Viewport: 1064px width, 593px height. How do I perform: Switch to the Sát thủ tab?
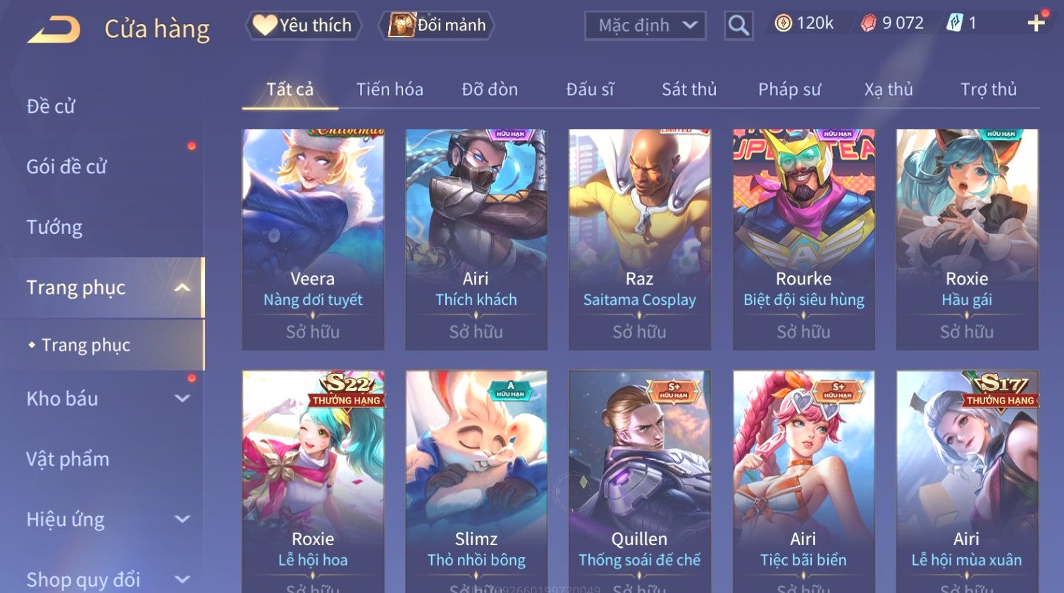tap(688, 89)
